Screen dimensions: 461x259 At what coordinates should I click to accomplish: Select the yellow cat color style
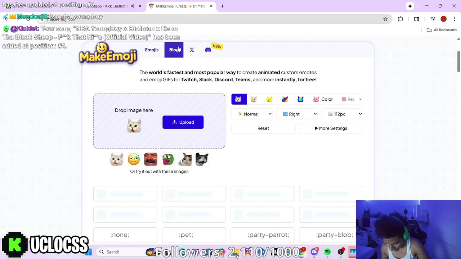269,99
